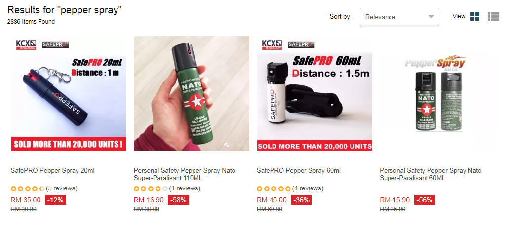Viewport: 507px width, 226px height.
Task: Click Personal Safety Nato 110ML title link
Action: 185,174
